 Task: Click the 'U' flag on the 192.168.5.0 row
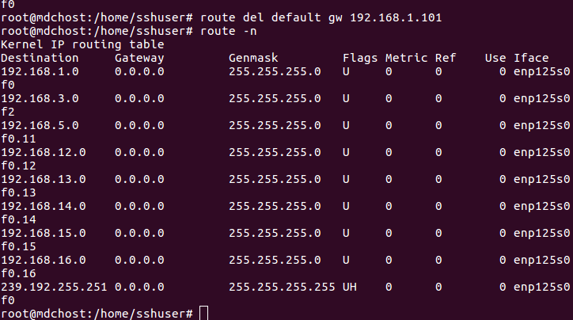[346, 125]
